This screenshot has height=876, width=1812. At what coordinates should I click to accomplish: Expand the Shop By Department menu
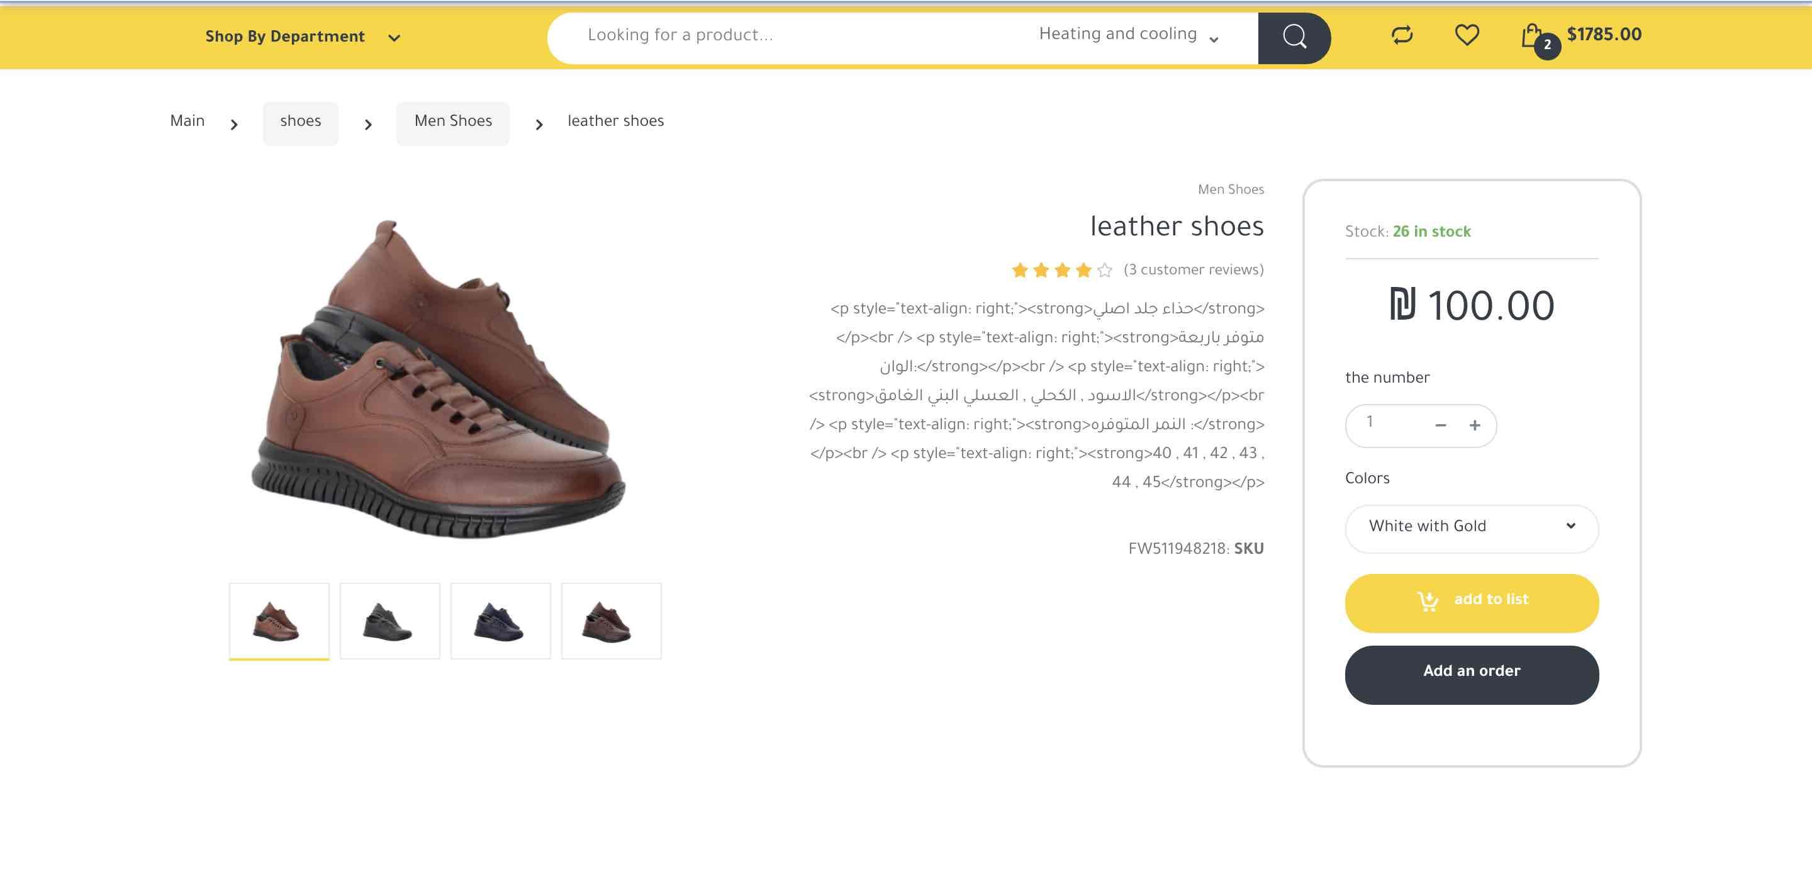303,37
